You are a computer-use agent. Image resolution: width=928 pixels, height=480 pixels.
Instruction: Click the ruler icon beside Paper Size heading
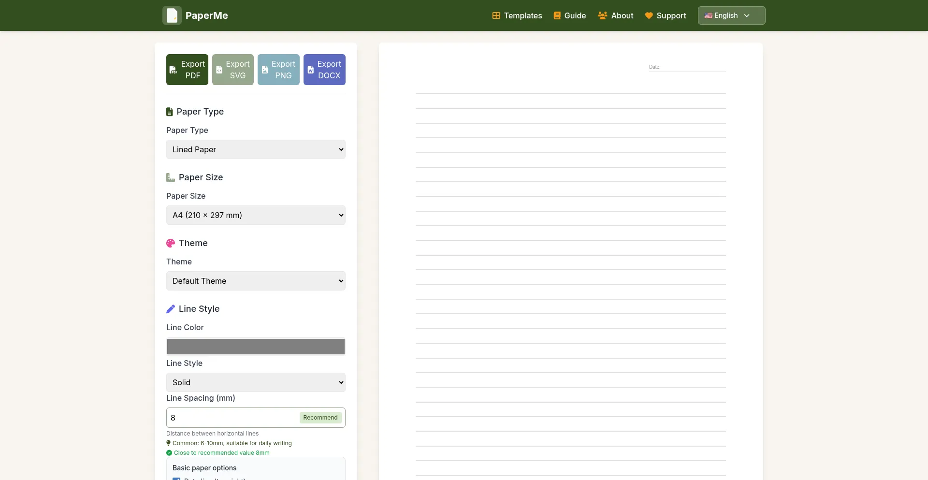(171, 178)
